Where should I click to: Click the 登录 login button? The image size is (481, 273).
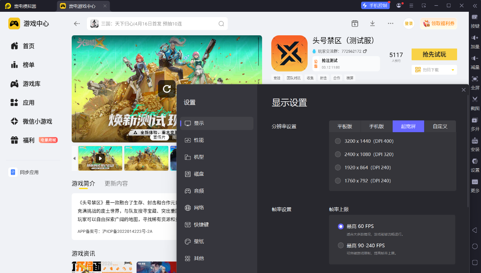pyautogui.click(x=409, y=24)
